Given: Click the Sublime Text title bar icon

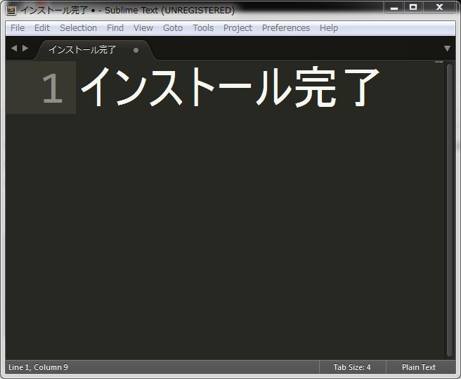Looking at the screenshot, I should pos(11,10).
